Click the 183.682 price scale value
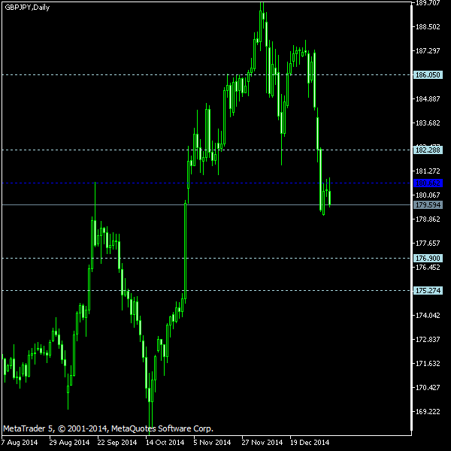451x451 pixels. (x=428, y=123)
